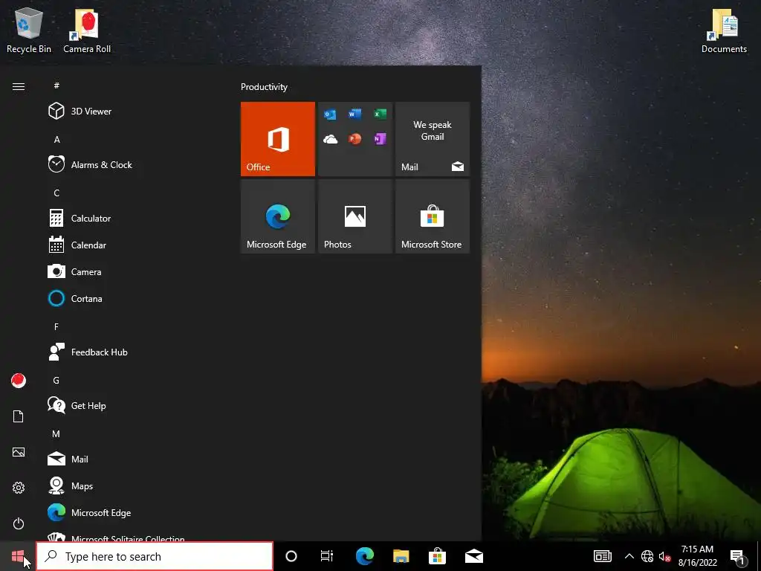This screenshot has height=571, width=761.
Task: Open File Explorer on the taskbar
Action: pyautogui.click(x=401, y=556)
